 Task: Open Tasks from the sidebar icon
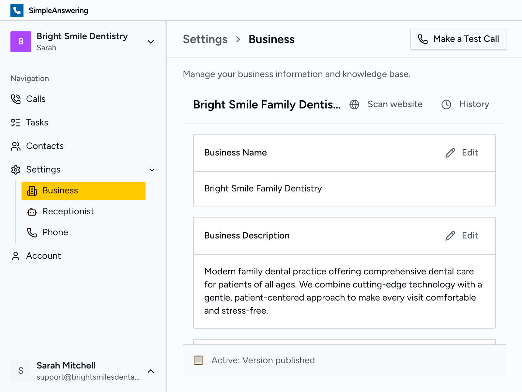[16, 122]
